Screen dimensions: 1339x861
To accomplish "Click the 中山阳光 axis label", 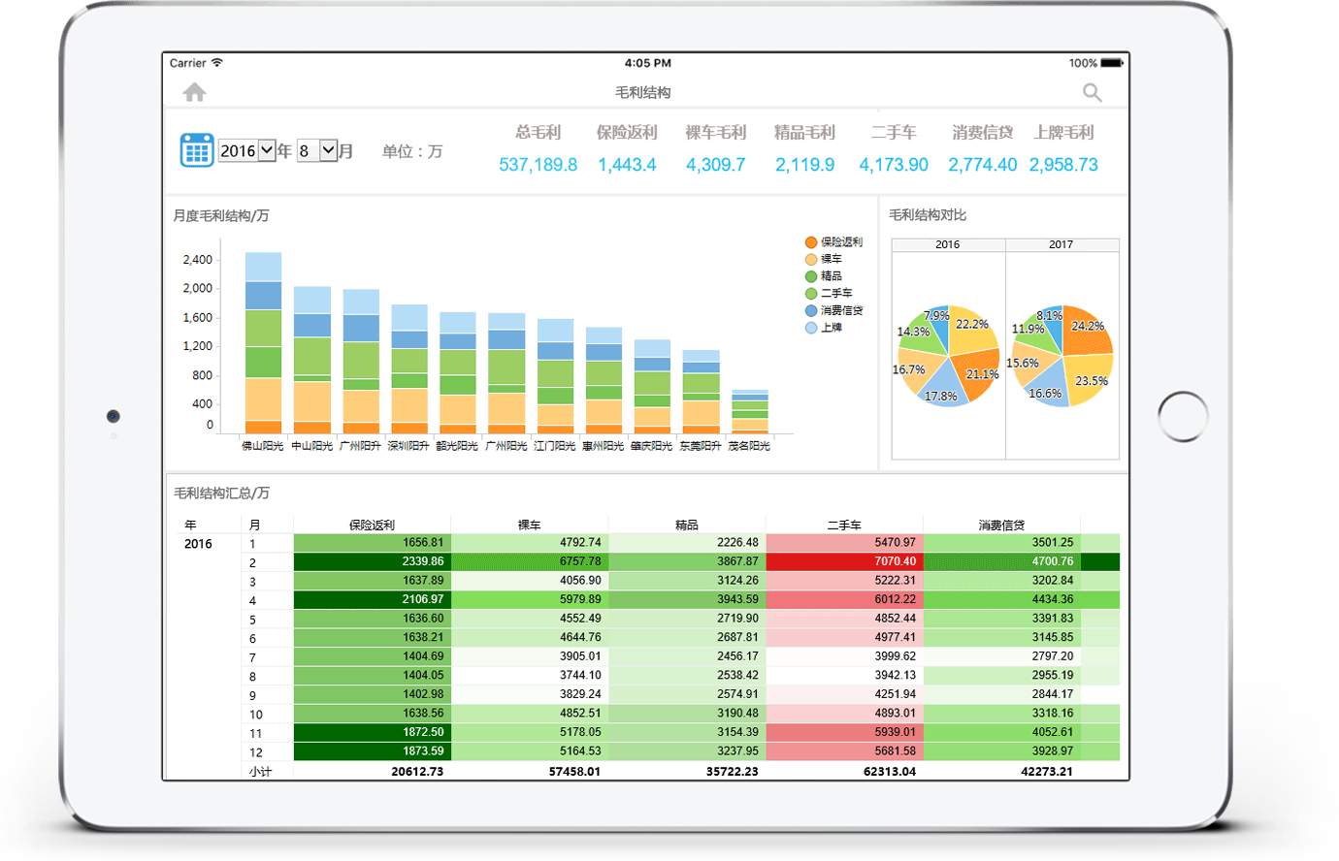I will [311, 446].
